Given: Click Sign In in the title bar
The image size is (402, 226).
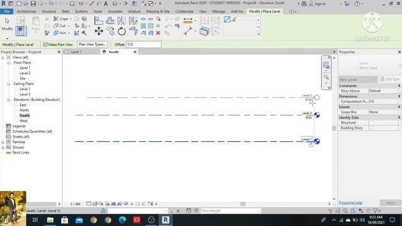Looking at the screenshot, I should pos(317,4).
